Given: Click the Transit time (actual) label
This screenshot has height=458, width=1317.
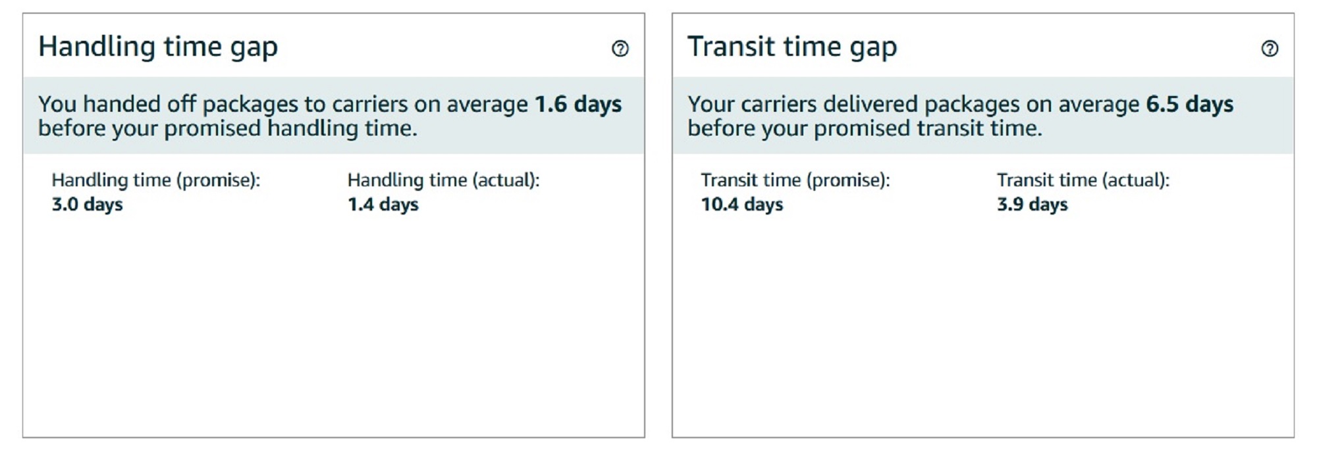Looking at the screenshot, I should point(1083,180).
